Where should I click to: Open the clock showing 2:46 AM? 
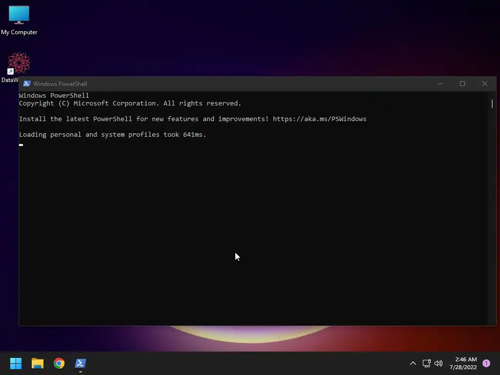tap(463, 363)
